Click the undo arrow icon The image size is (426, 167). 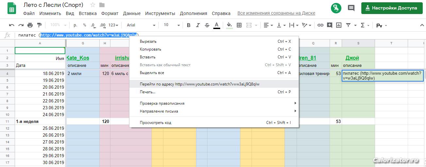12,25
